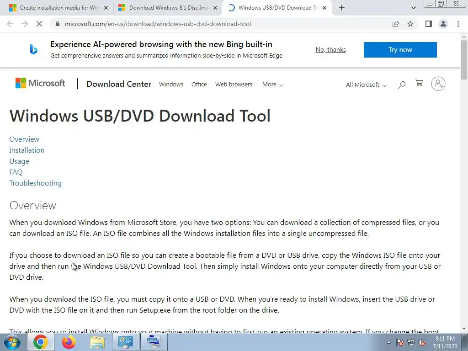The height and width of the screenshot is (351, 468).
Task: Close the Windows USB/DVD Download Tool tab
Action: tap(324, 8)
